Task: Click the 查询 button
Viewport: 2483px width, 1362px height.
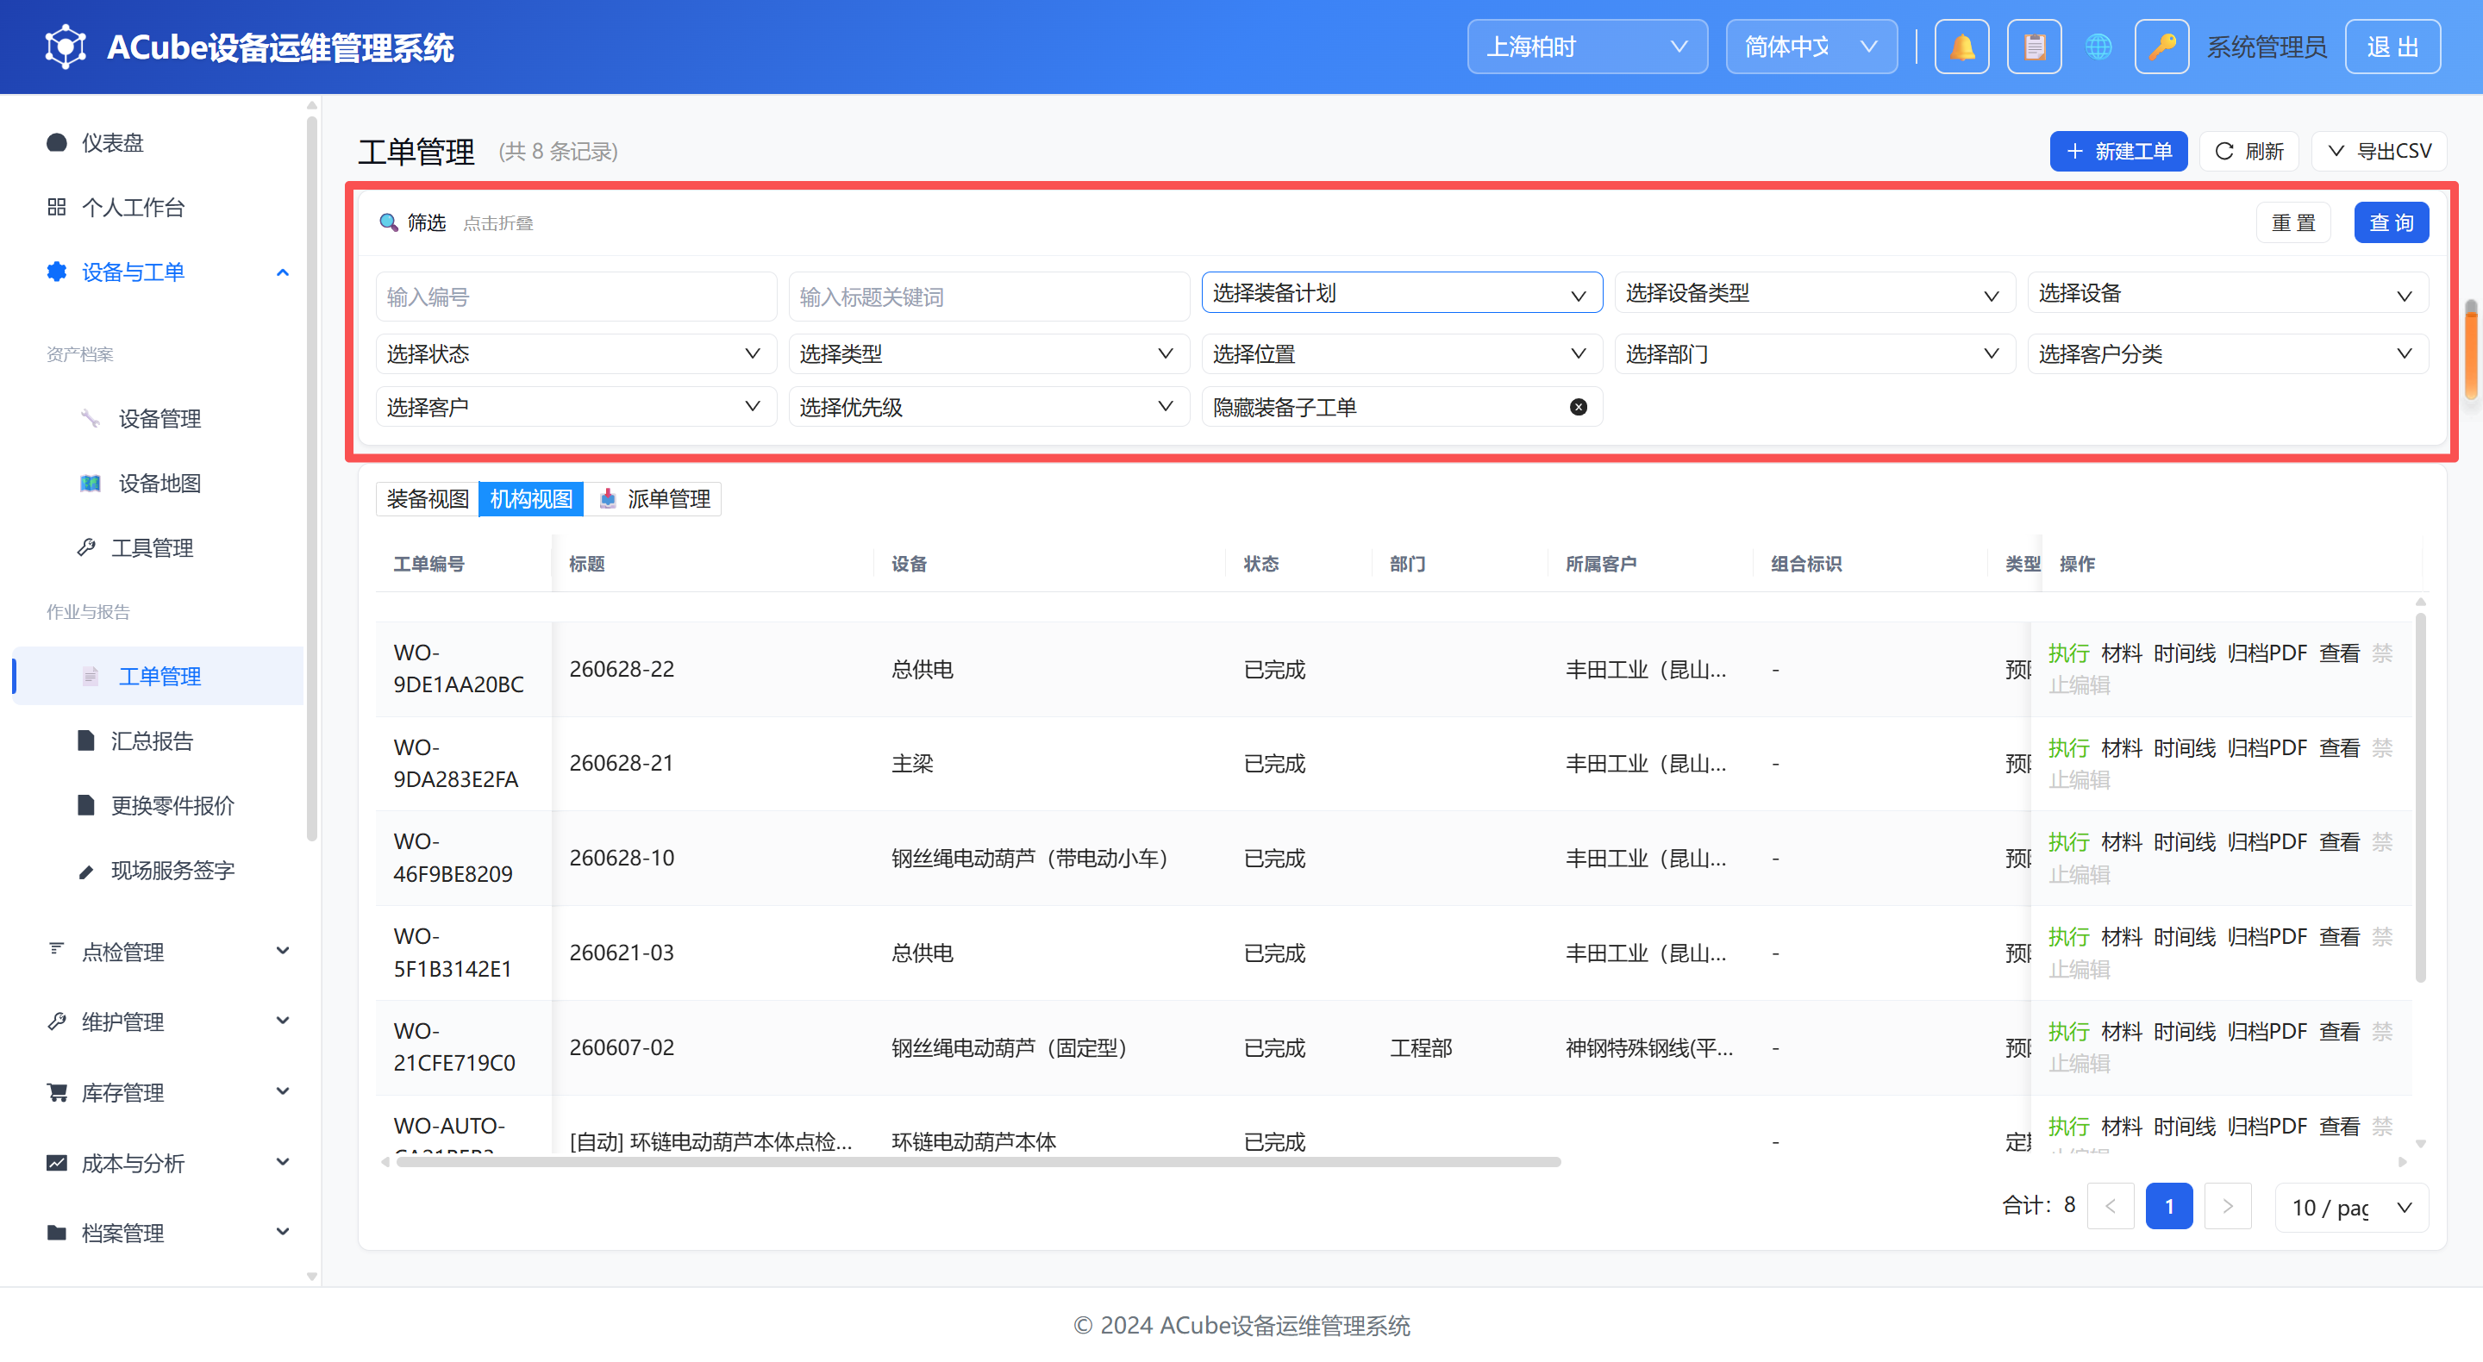Action: (x=2391, y=222)
